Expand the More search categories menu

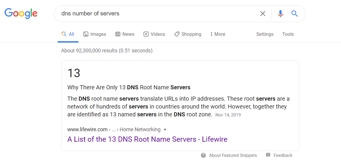[218, 34]
